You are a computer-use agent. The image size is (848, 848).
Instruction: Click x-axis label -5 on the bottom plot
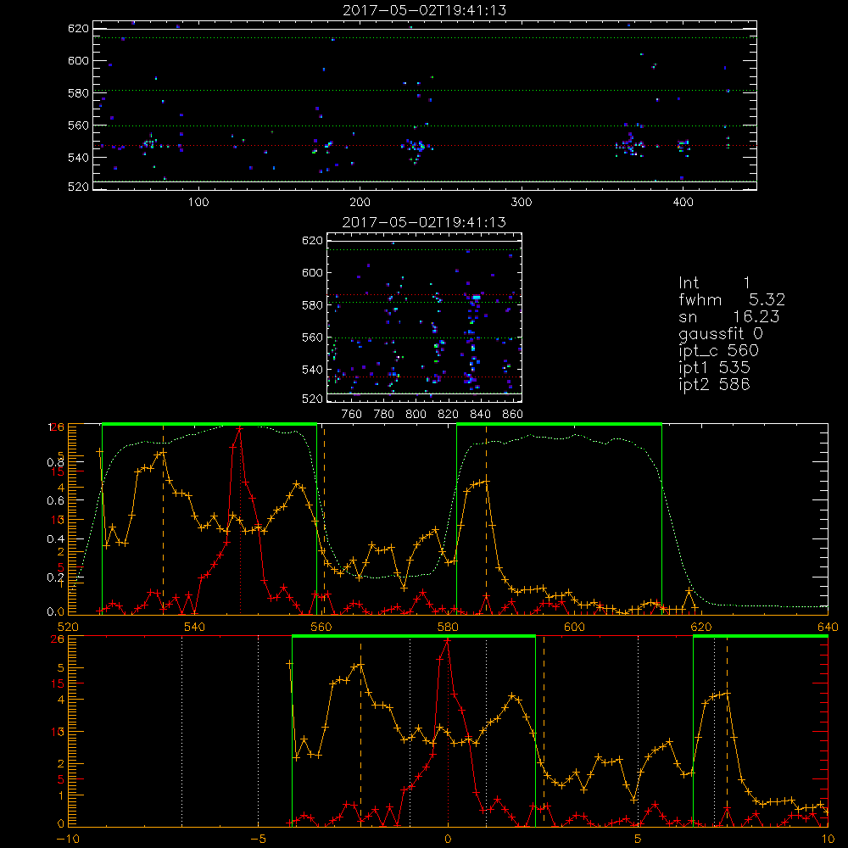(x=258, y=840)
